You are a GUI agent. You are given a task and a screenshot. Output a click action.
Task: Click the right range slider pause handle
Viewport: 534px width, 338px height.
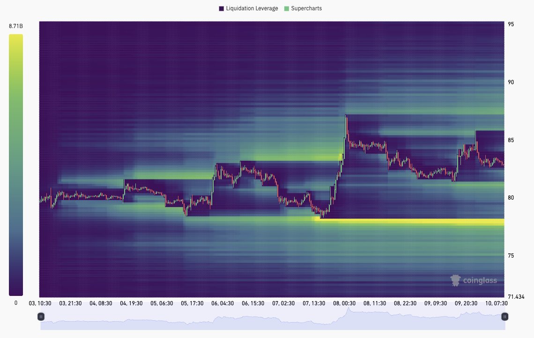pos(504,316)
